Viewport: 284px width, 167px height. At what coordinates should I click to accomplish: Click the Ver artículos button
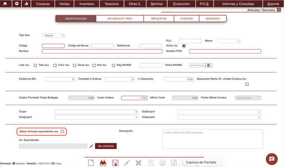pos(106,146)
